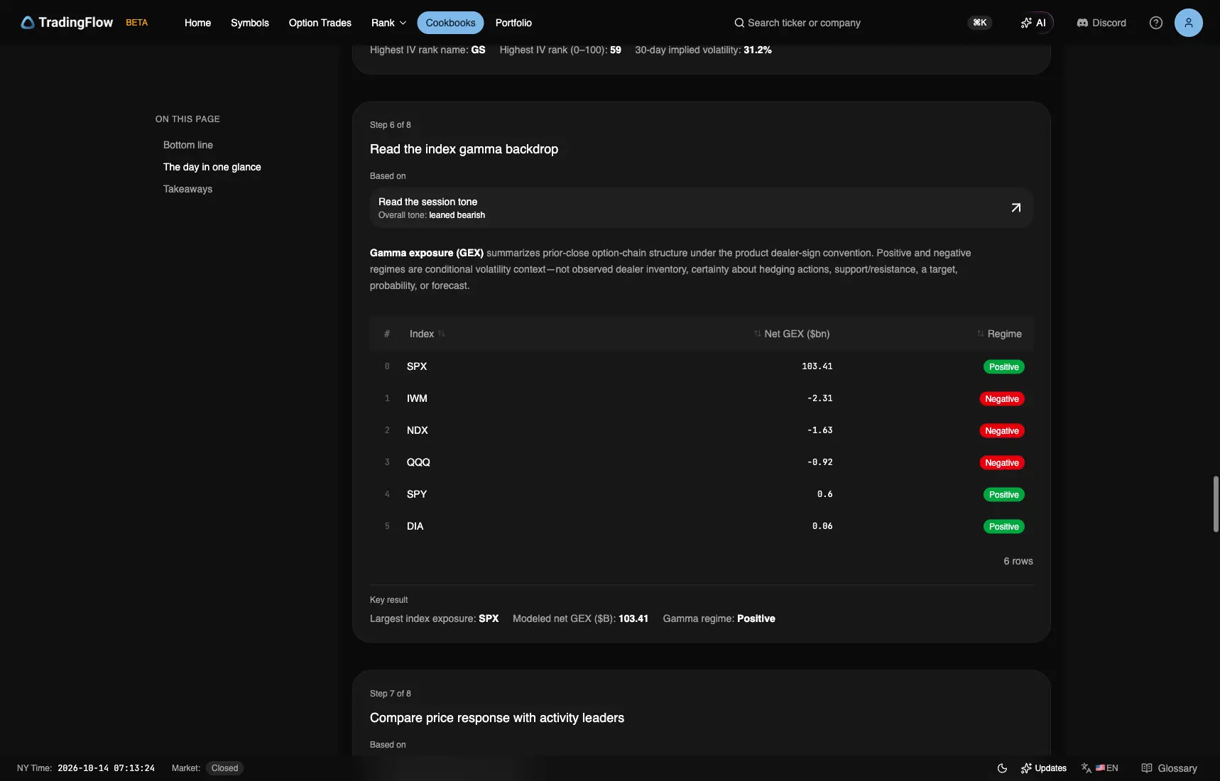Click the page vertical scrollbar thumb
Viewport: 1220px width, 781px height.
click(1216, 504)
